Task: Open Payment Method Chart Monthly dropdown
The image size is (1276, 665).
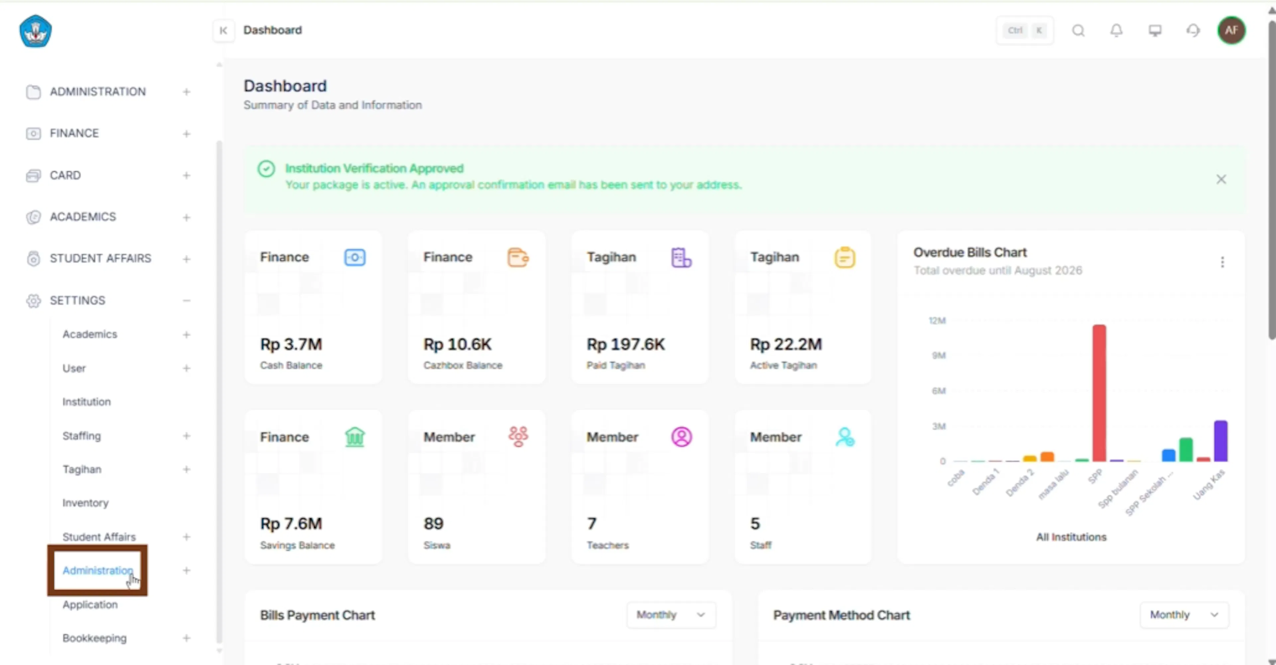Action: tap(1184, 615)
